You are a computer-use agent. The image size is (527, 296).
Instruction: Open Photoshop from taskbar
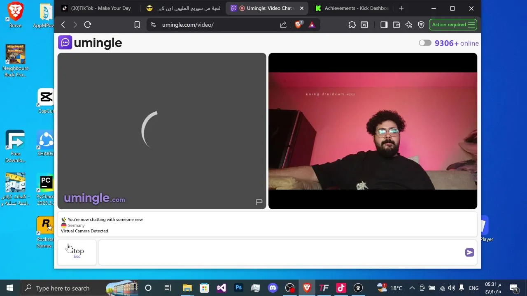point(238,288)
